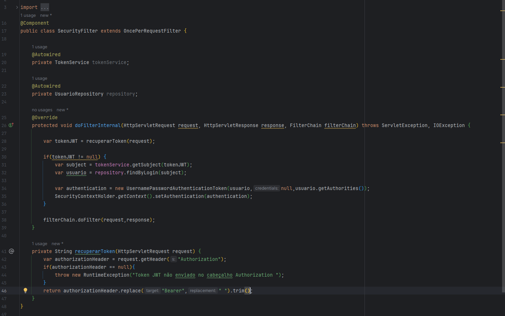Click the 'new *' hint above @Override
This screenshot has height=316, width=505.
tap(62, 110)
